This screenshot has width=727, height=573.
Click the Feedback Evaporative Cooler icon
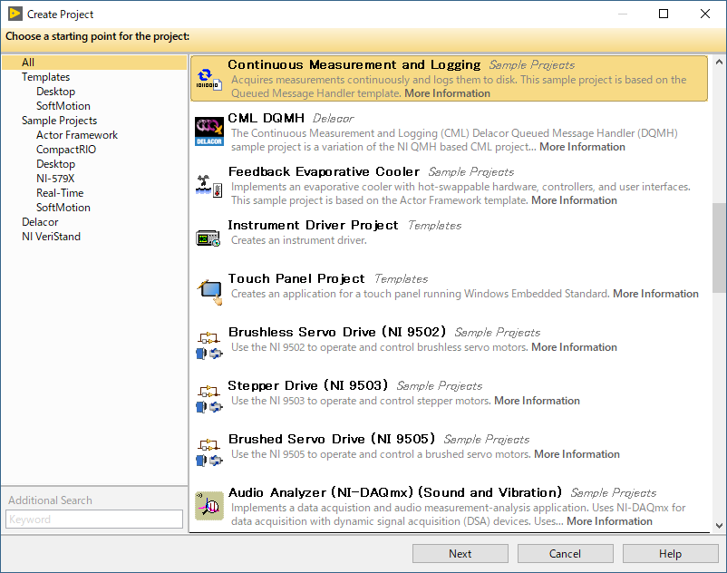tap(208, 186)
